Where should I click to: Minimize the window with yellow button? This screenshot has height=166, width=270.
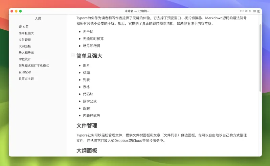point(16,11)
